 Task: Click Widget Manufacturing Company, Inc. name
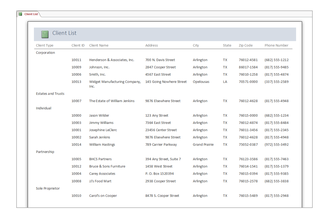pyautogui.click(x=115, y=84)
